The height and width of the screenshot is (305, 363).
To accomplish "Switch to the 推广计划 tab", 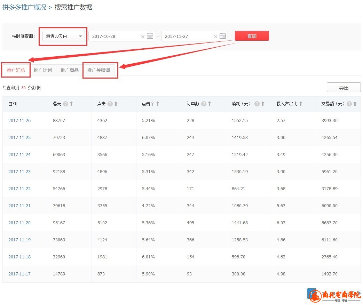I will click(42, 70).
